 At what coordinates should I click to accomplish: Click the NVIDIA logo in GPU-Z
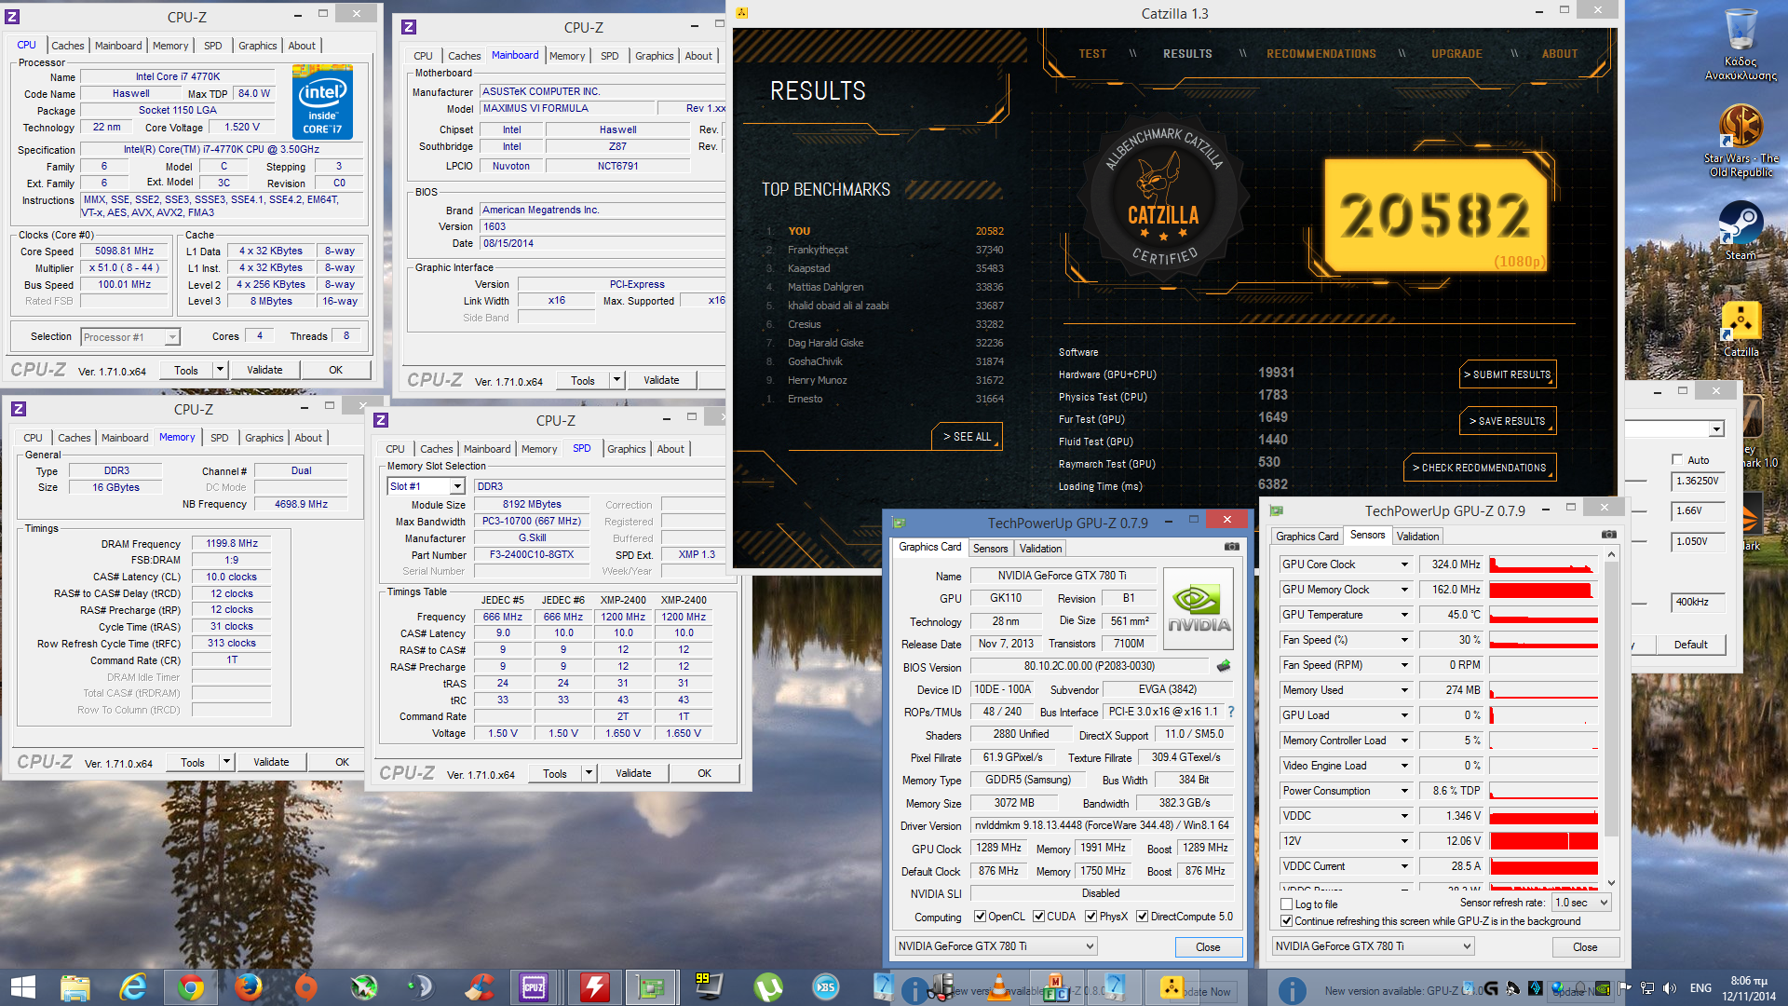(1199, 608)
